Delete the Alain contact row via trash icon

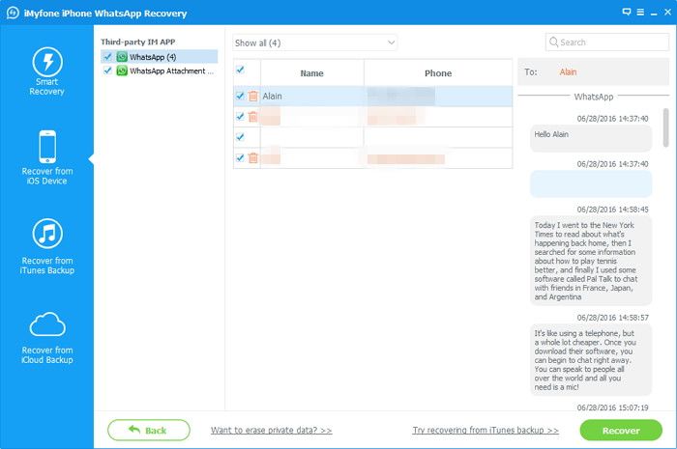coord(253,97)
